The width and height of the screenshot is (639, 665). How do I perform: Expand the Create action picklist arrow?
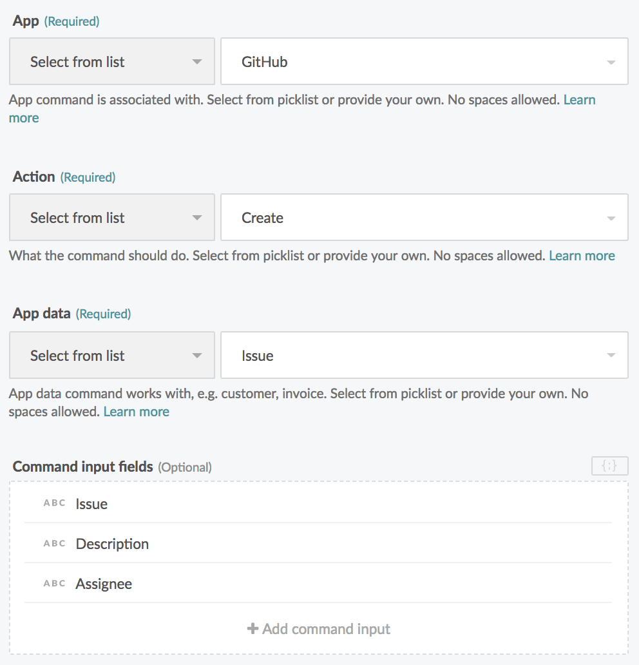(x=611, y=218)
